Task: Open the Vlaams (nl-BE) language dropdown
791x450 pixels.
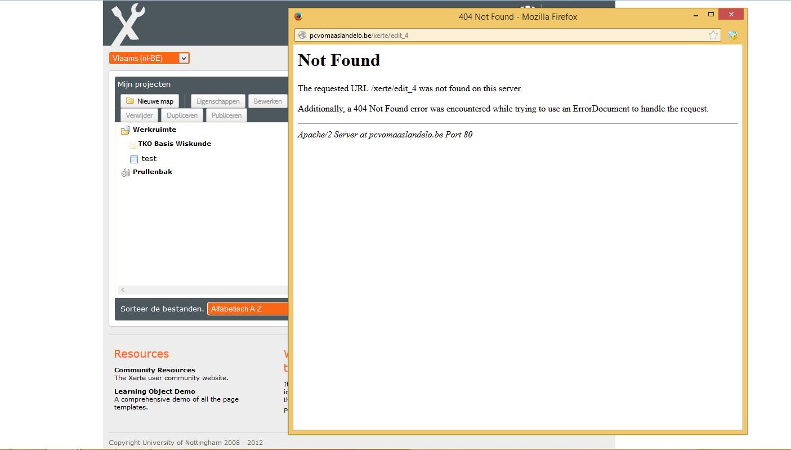Action: click(x=149, y=58)
